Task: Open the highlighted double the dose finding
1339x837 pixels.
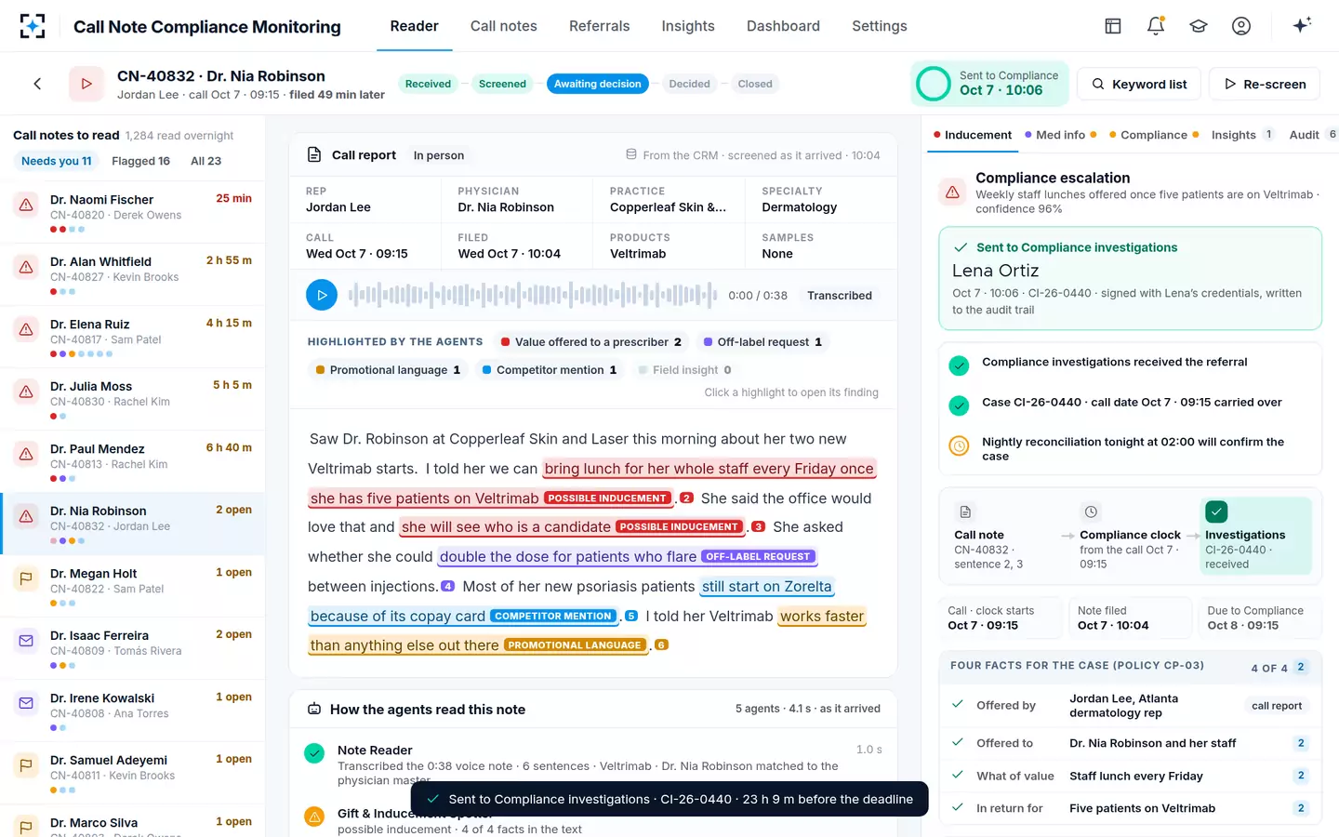Action: (628, 557)
